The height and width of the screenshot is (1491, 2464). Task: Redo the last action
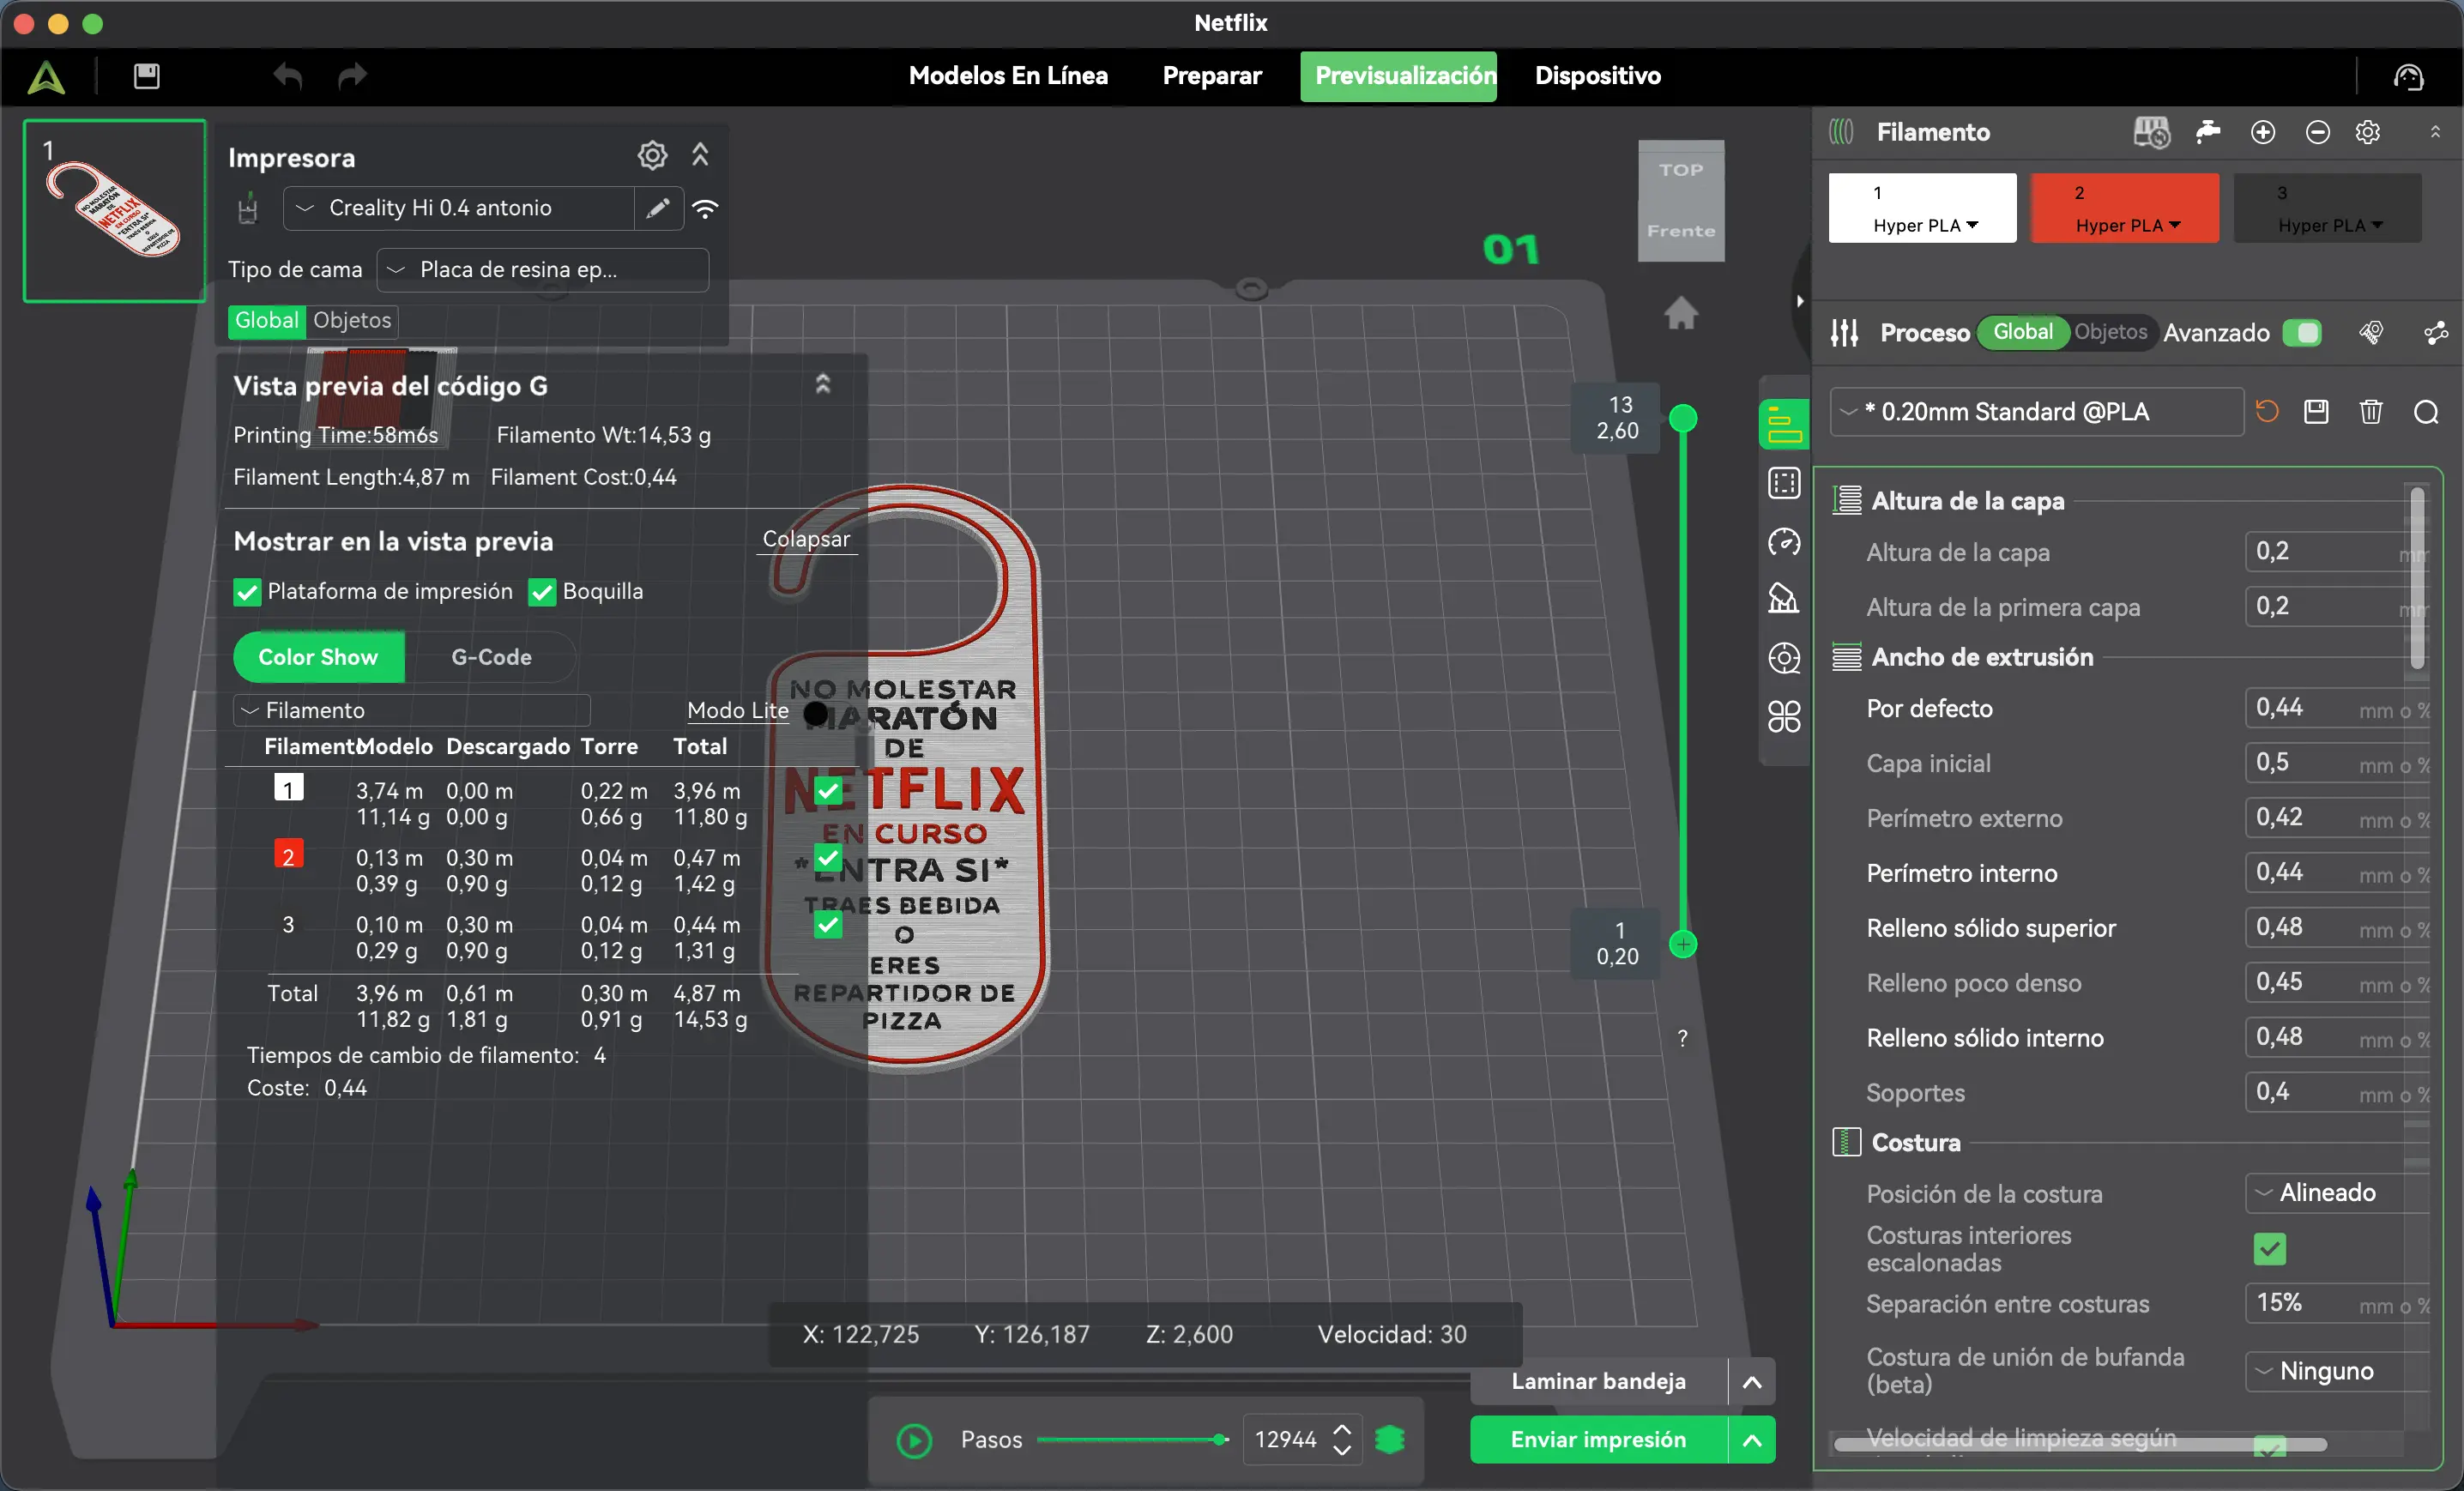(x=352, y=76)
